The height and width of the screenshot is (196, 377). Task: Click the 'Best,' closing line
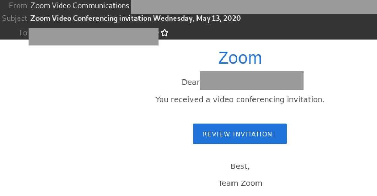pos(240,167)
